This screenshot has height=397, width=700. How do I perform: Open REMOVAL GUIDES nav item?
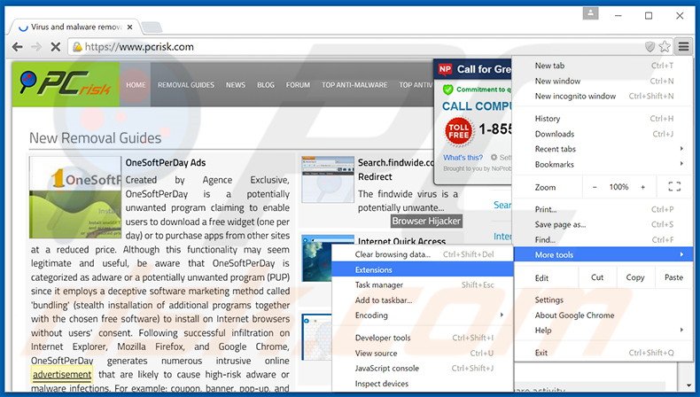(186, 84)
